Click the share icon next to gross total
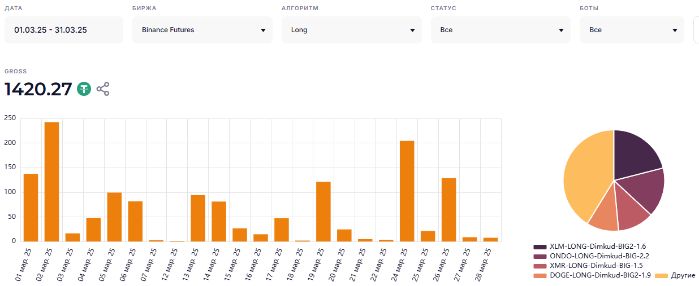699x286 pixels. pyautogui.click(x=103, y=89)
